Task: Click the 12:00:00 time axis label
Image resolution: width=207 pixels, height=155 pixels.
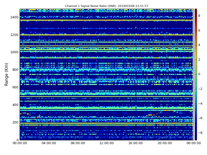Action: coord(107,143)
